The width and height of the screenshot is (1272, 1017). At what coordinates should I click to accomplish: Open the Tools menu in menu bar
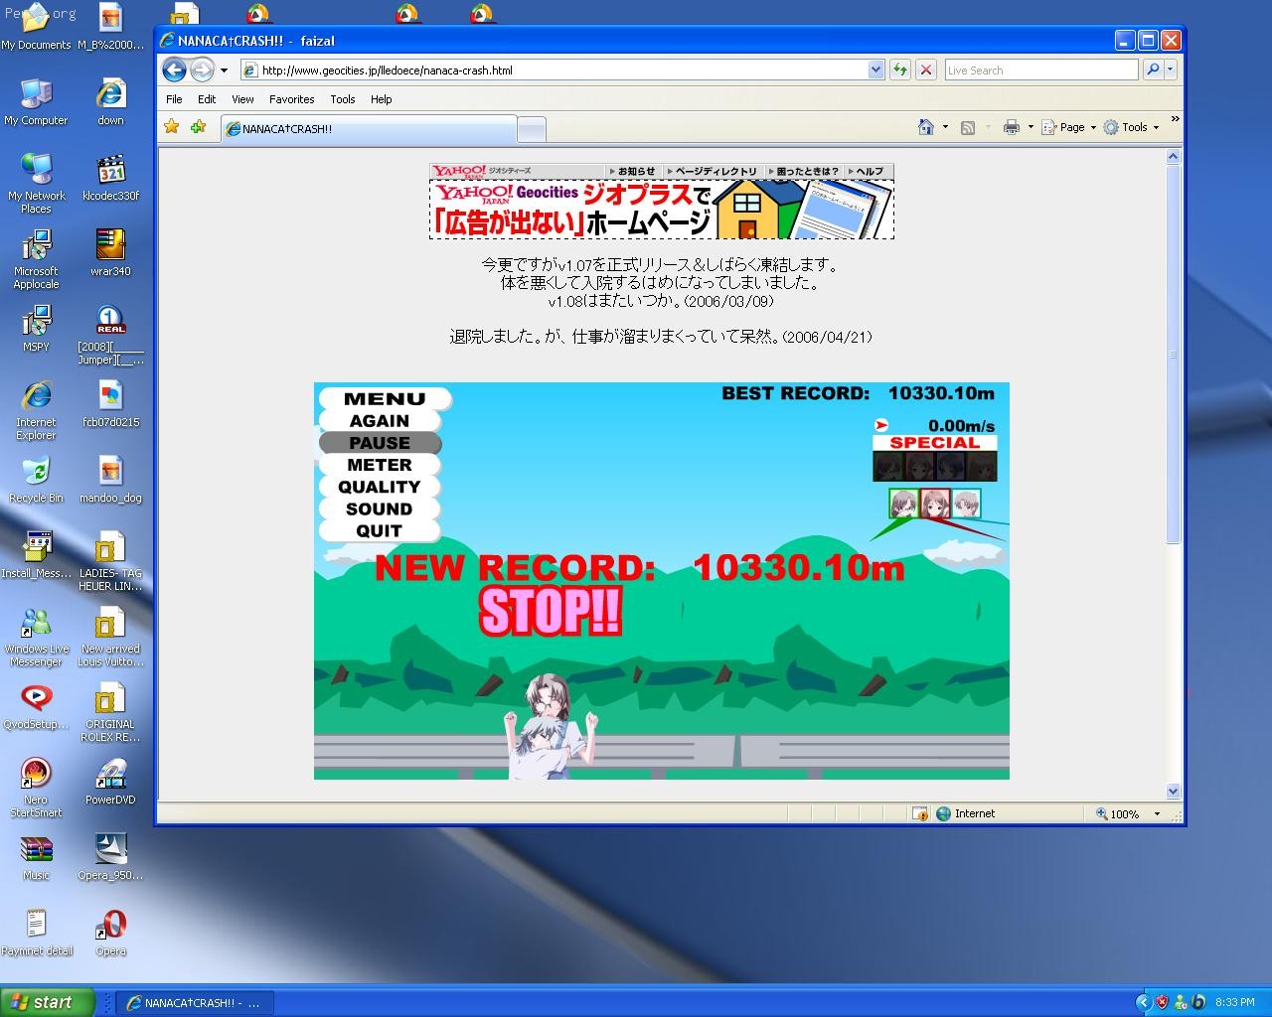[343, 99]
